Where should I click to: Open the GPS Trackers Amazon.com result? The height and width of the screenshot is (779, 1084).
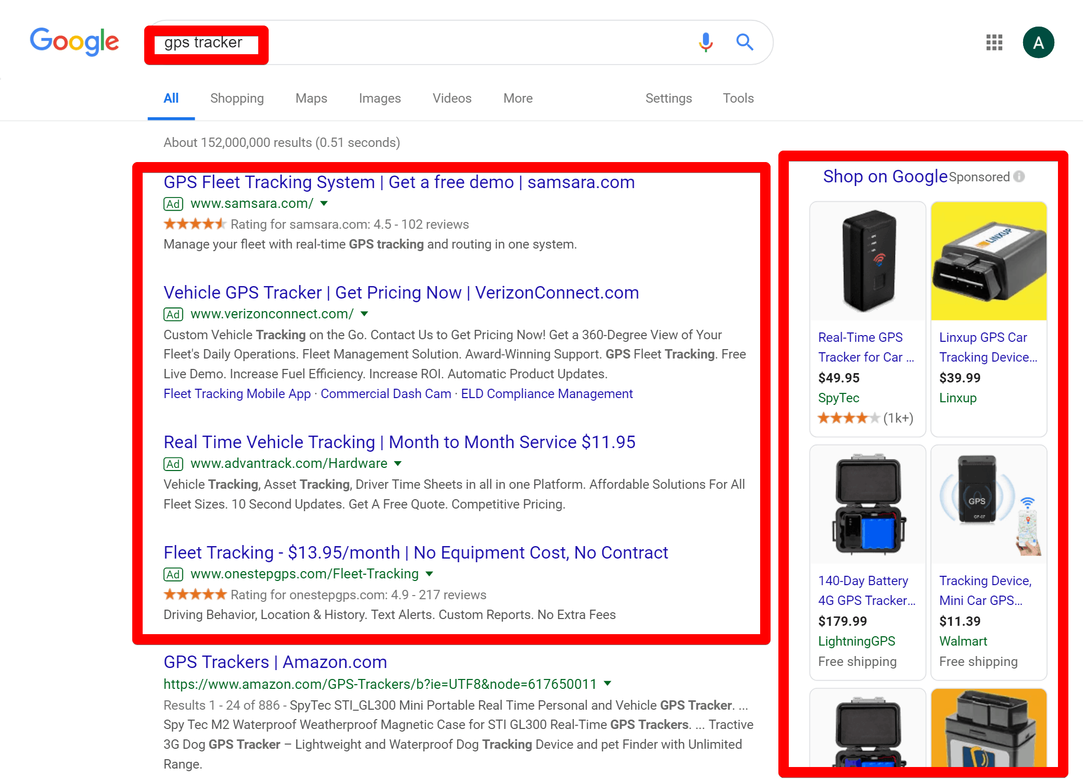click(275, 662)
